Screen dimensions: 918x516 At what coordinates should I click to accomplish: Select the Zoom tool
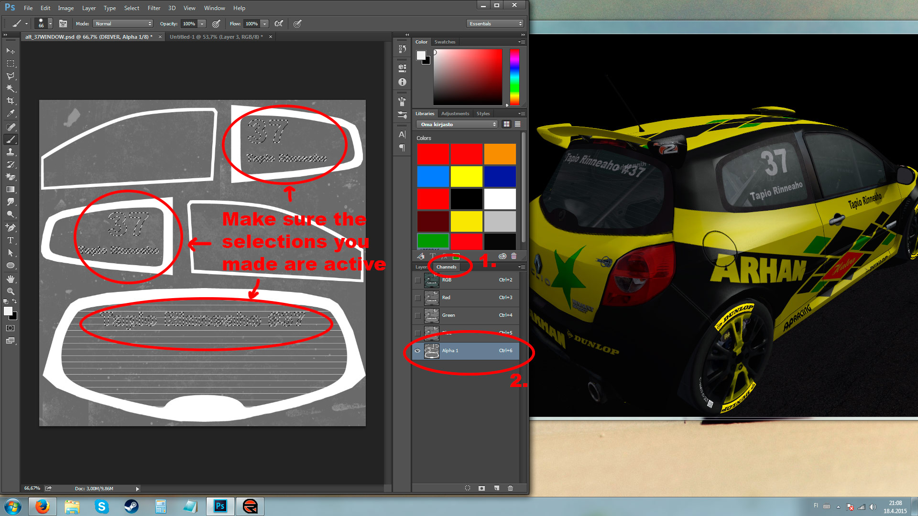pyautogui.click(x=10, y=291)
